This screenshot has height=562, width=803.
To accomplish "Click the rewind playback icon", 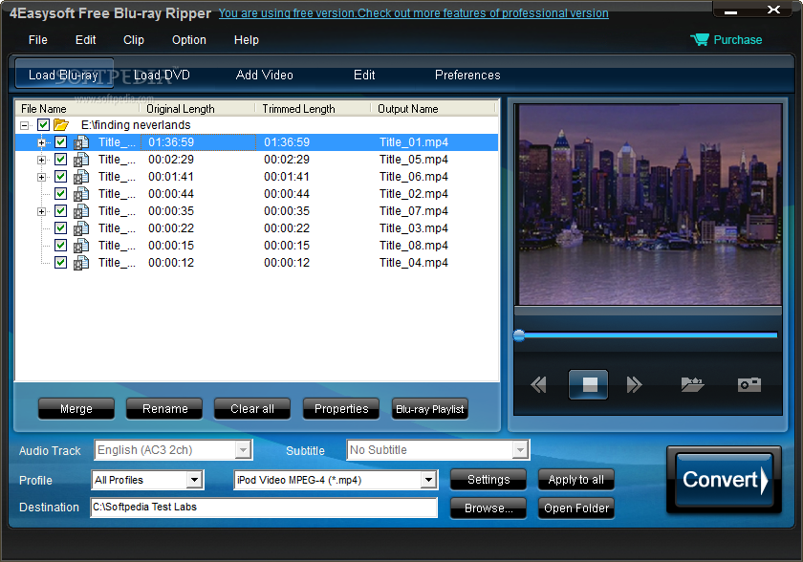I will click(x=538, y=384).
